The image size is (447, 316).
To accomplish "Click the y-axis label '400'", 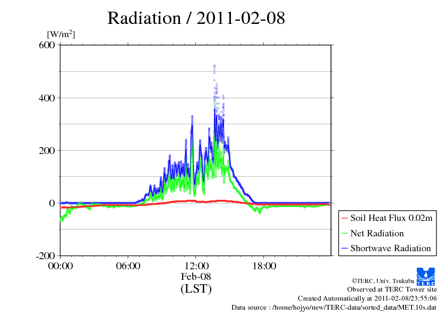I will 47,98.
